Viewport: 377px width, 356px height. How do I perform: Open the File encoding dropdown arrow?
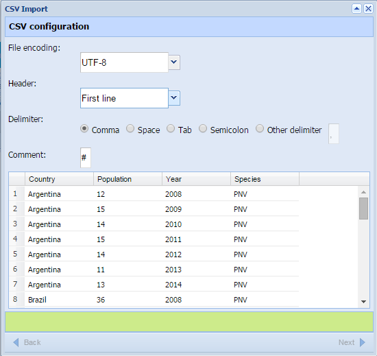(174, 62)
